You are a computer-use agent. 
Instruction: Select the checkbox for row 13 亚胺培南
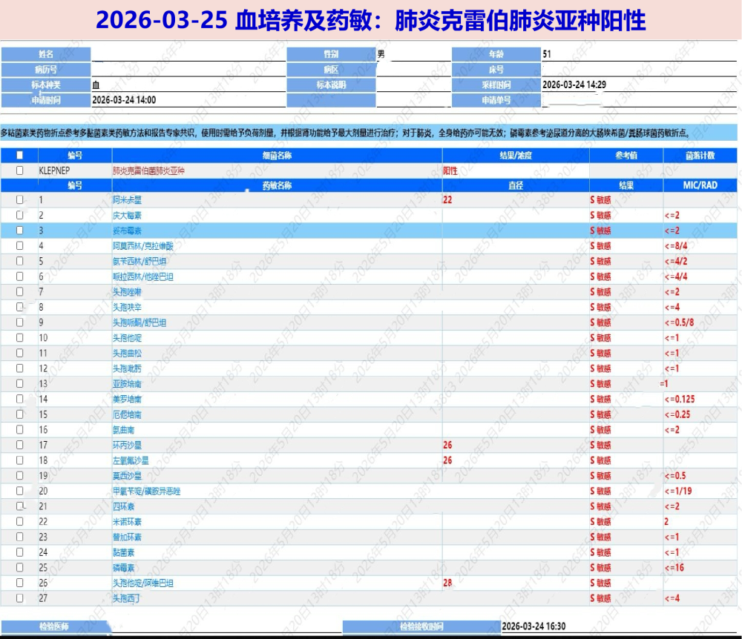click(20, 383)
